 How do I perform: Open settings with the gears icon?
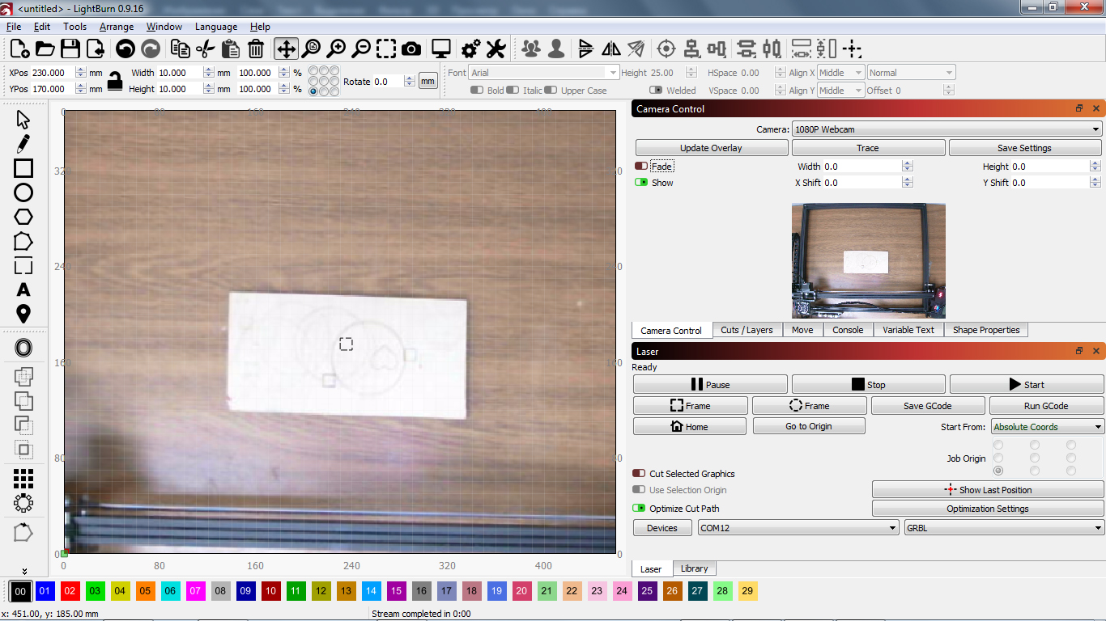pos(471,49)
